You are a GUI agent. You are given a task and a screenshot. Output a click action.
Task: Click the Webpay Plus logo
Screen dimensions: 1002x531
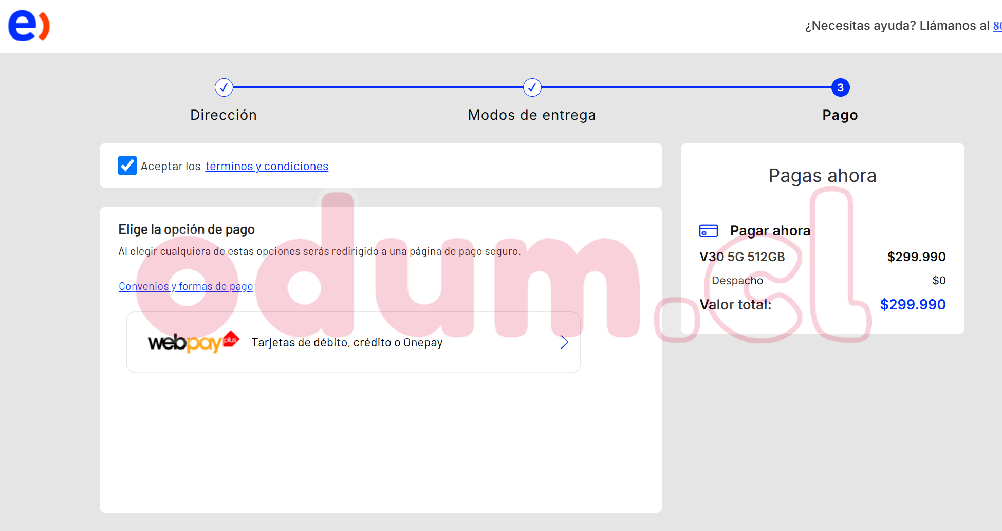pos(193,342)
